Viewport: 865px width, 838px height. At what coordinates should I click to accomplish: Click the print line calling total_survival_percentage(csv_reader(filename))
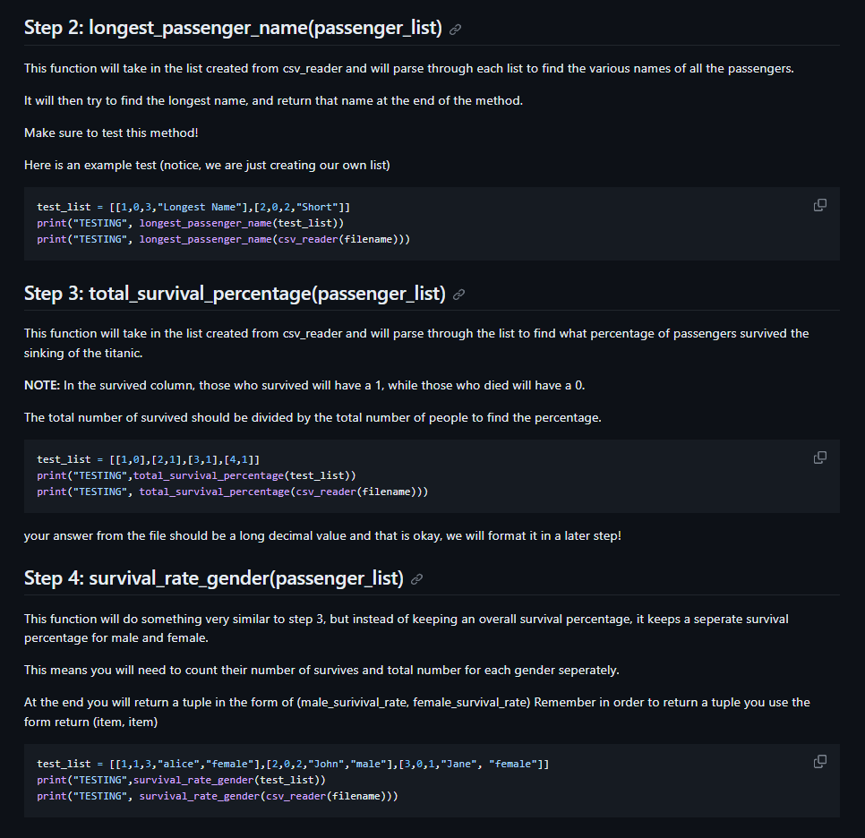(x=232, y=492)
